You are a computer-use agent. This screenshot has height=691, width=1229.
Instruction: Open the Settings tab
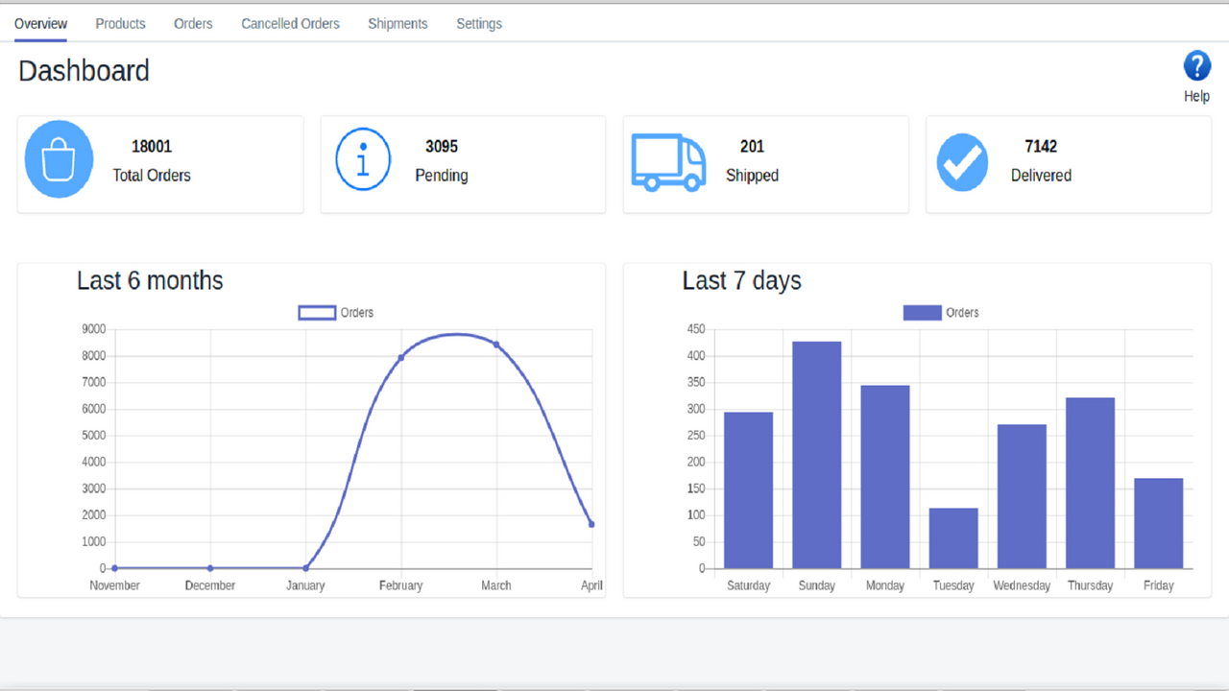[x=478, y=23]
